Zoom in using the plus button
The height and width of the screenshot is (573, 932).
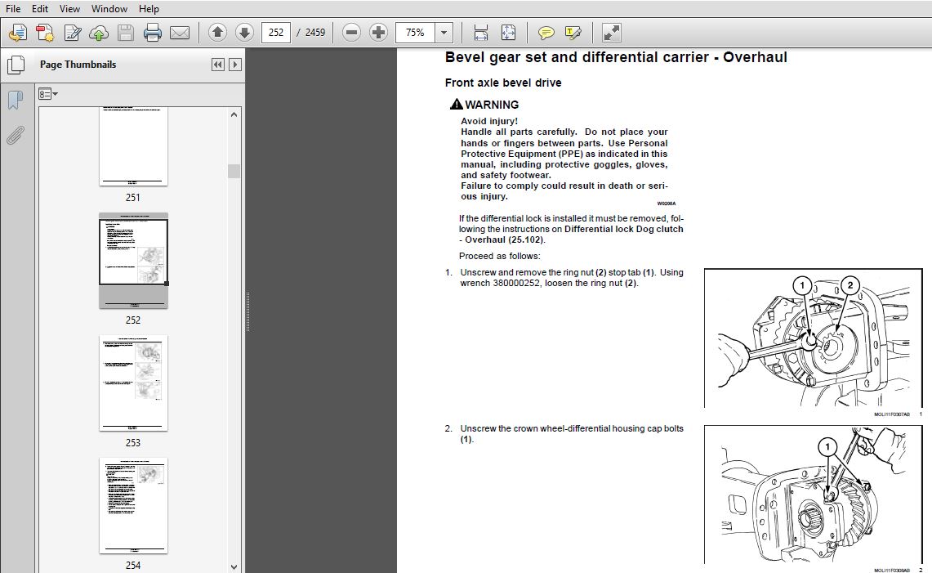click(378, 33)
